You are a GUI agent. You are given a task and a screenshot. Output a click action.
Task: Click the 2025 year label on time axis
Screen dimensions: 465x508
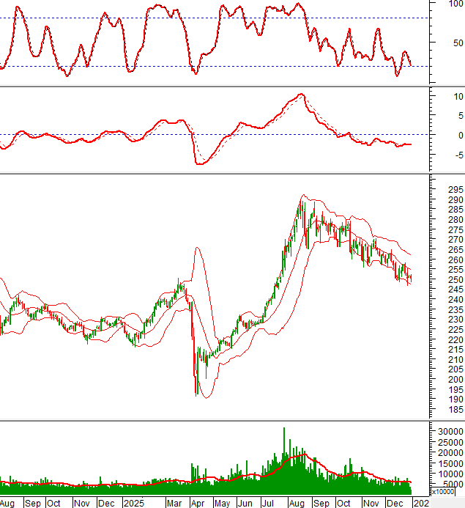[x=133, y=504]
